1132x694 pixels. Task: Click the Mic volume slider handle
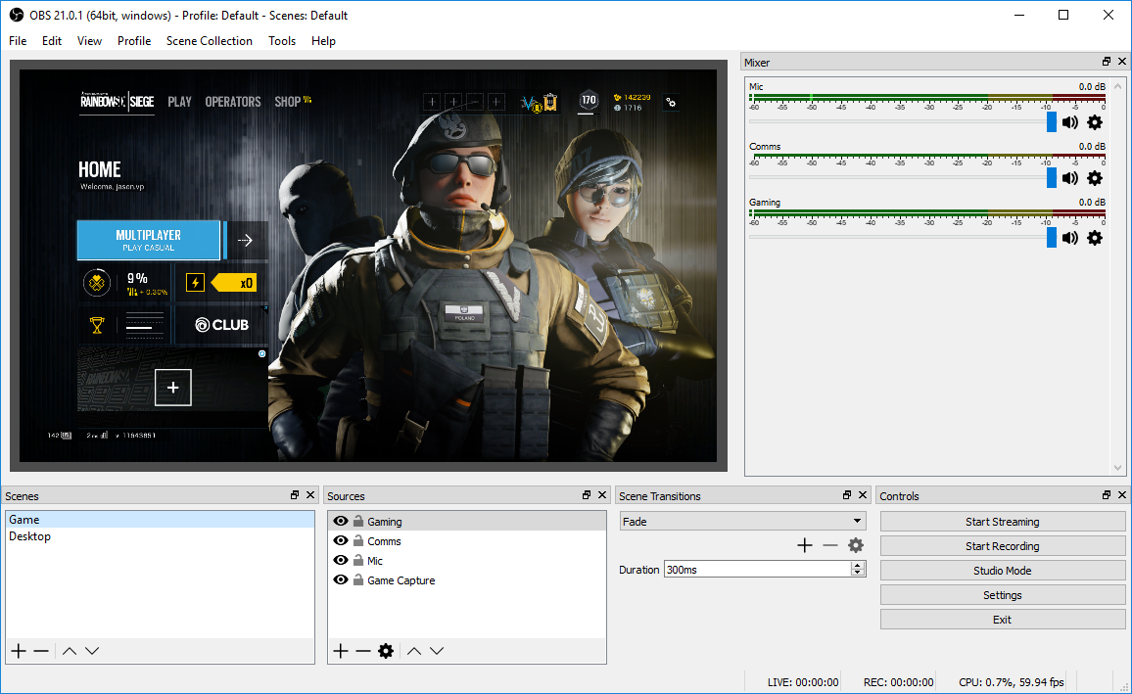coord(1052,121)
